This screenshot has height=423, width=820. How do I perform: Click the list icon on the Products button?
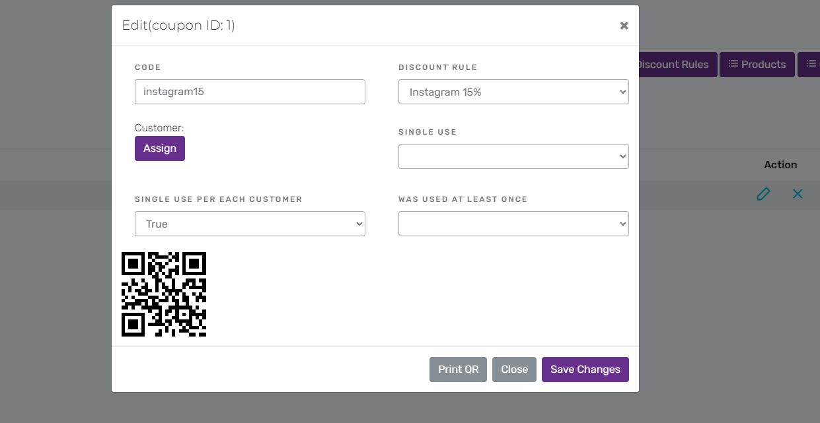coord(733,64)
